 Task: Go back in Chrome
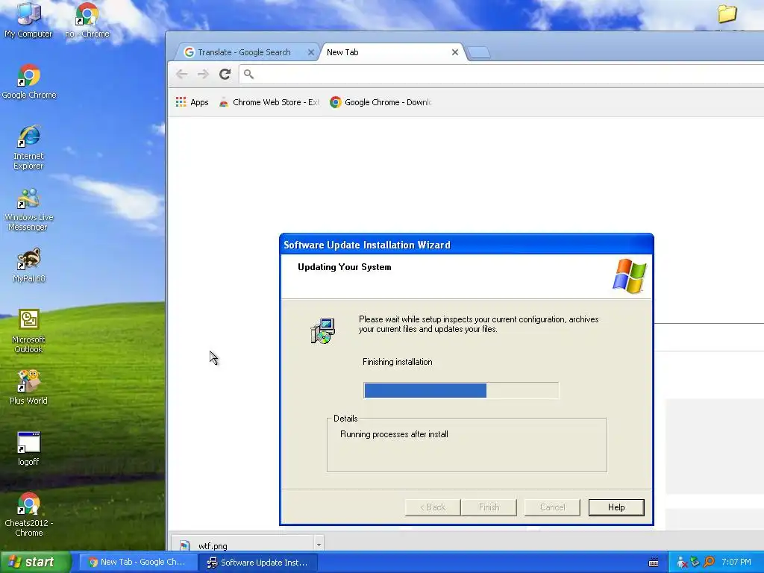point(182,74)
